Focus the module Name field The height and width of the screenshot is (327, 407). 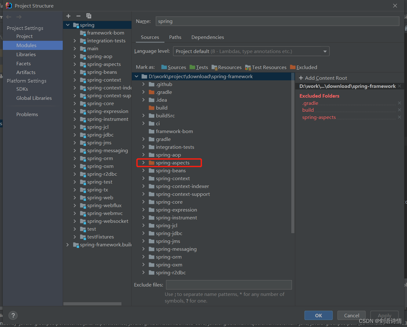click(x=277, y=21)
